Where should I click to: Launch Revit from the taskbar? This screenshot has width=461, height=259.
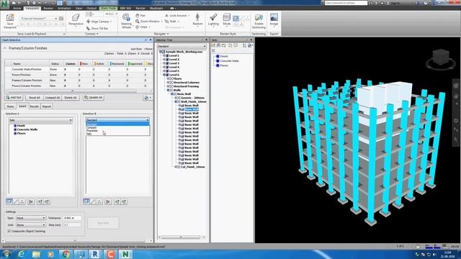point(95,254)
